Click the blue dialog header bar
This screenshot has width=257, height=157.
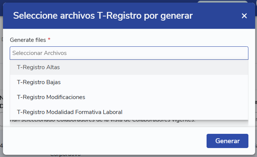(x=129, y=16)
